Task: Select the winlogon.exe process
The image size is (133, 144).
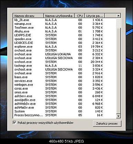Action: click(59, 85)
